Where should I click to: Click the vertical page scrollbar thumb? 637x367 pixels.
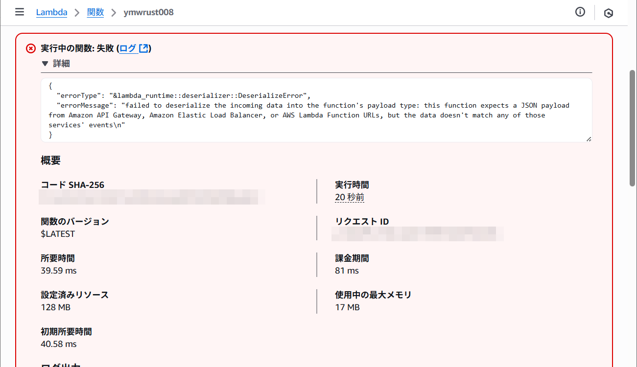click(x=632, y=127)
